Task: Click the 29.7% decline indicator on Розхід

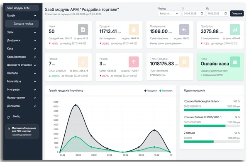Action: click(x=104, y=76)
